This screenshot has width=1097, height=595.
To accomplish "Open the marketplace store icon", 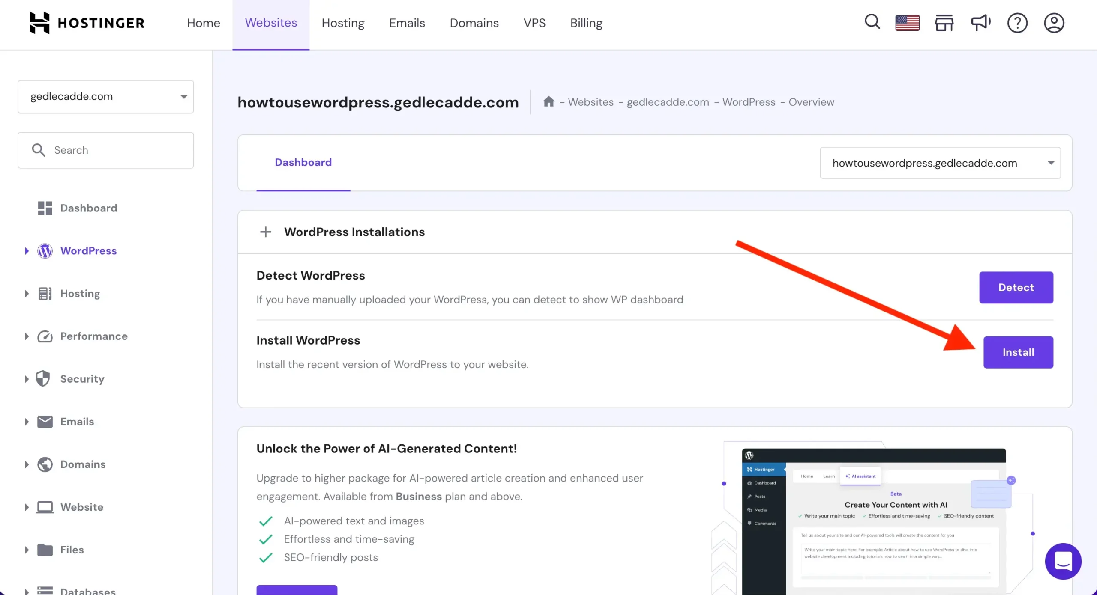I will click(944, 23).
